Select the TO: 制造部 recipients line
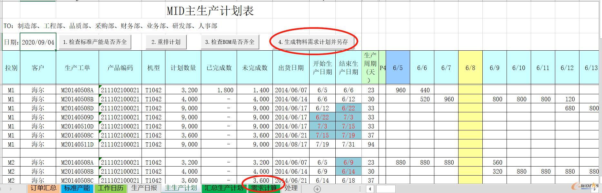Screen dimensions: 602x193 point(111,26)
